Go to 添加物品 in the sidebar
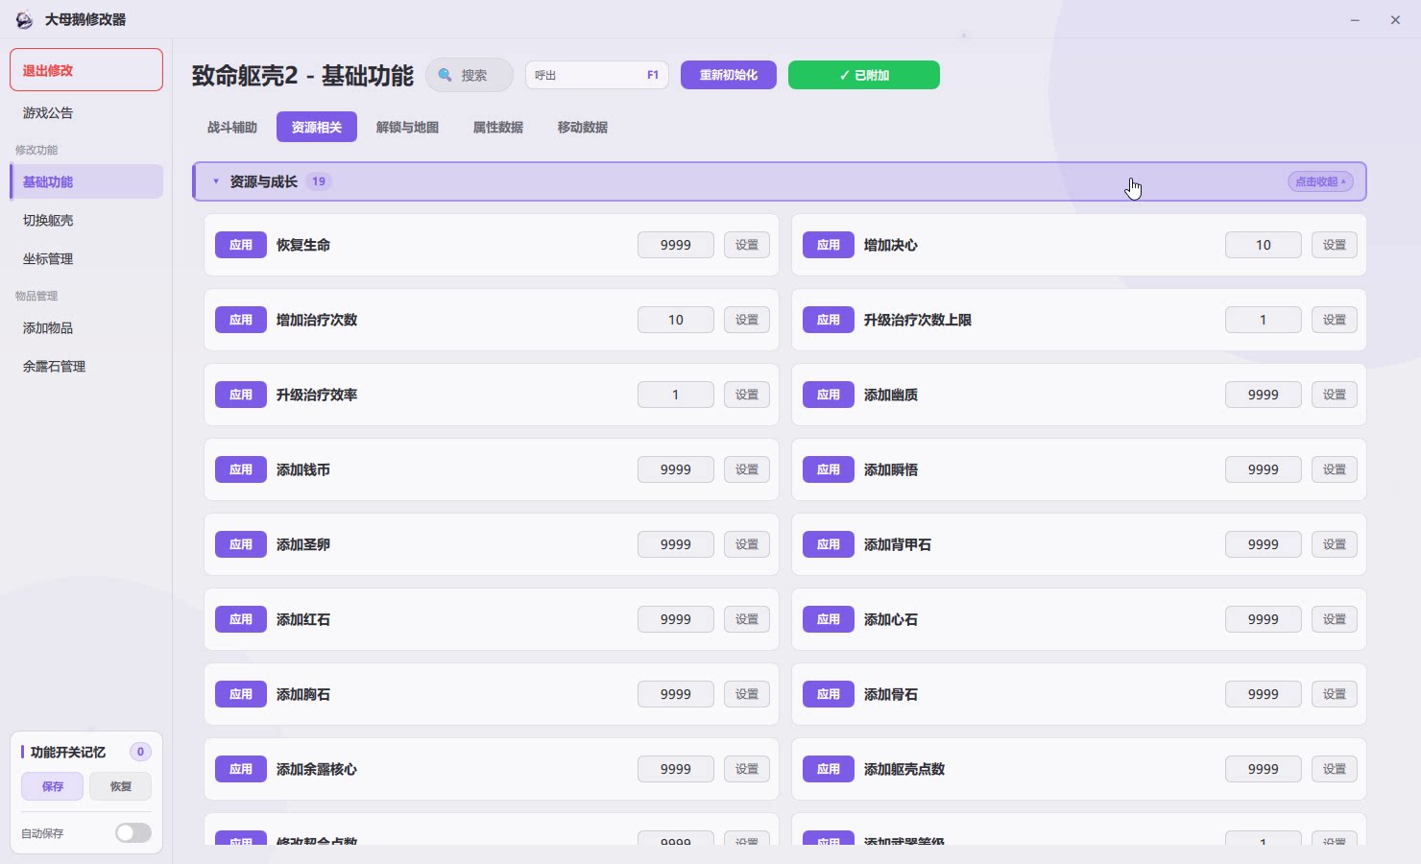The height and width of the screenshot is (864, 1421). pyautogui.click(x=86, y=327)
